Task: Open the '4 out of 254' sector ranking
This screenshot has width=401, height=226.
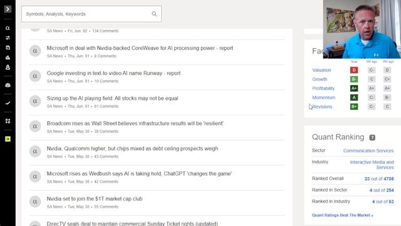Action: [382, 190]
